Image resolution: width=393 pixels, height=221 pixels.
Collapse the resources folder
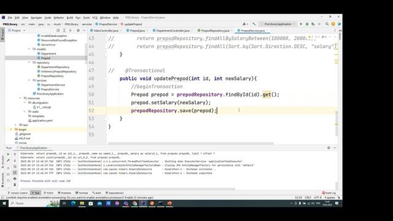tap(20, 98)
